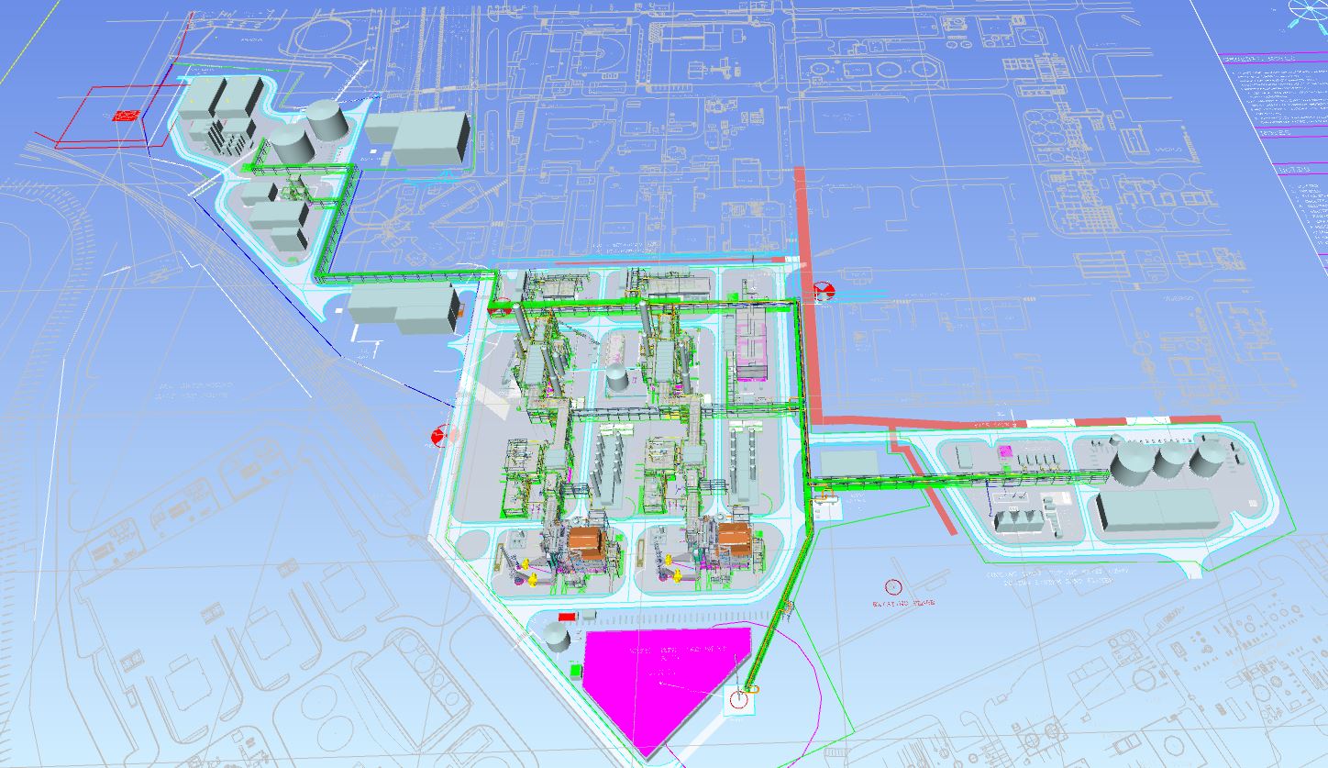The width and height of the screenshot is (1328, 768).
Task: Click the front storage tank in upper-left complex
Action: point(290,147)
